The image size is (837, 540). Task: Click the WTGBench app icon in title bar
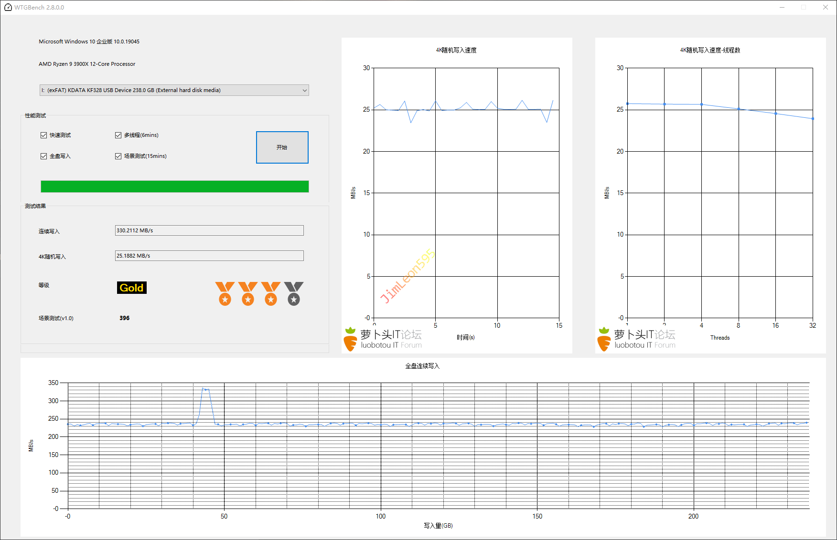click(8, 7)
